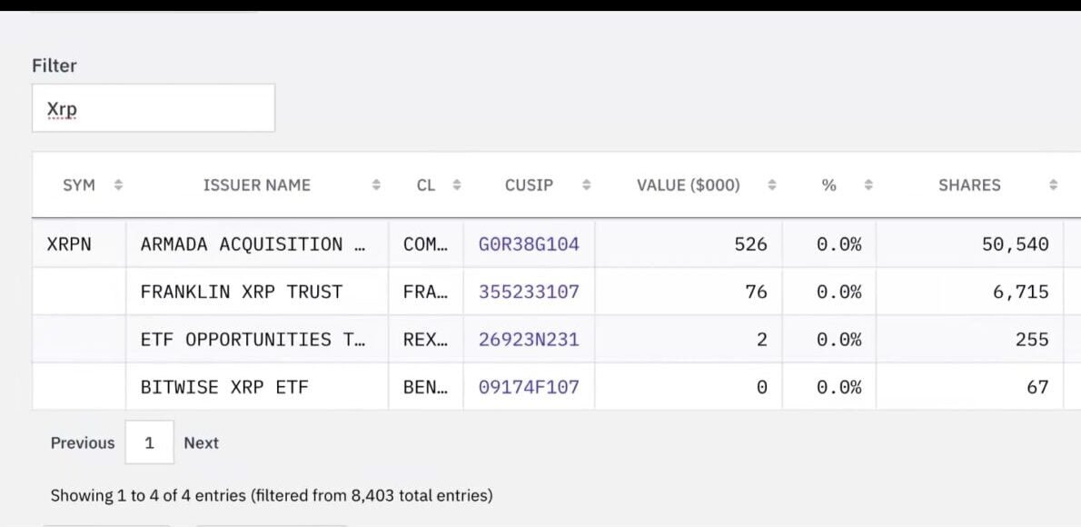The width and height of the screenshot is (1081, 527).
Task: Select FRANKLIN XRP TRUST issuer cell
Action: [x=257, y=292]
